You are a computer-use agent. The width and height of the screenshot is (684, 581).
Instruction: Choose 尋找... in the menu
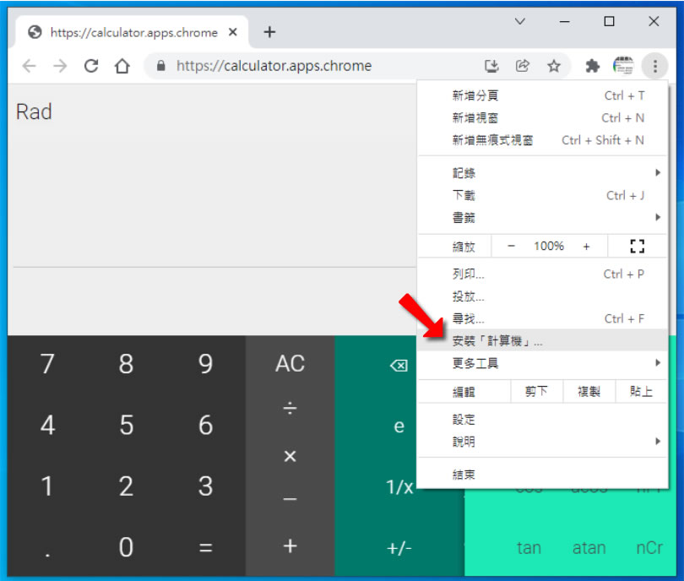point(542,318)
